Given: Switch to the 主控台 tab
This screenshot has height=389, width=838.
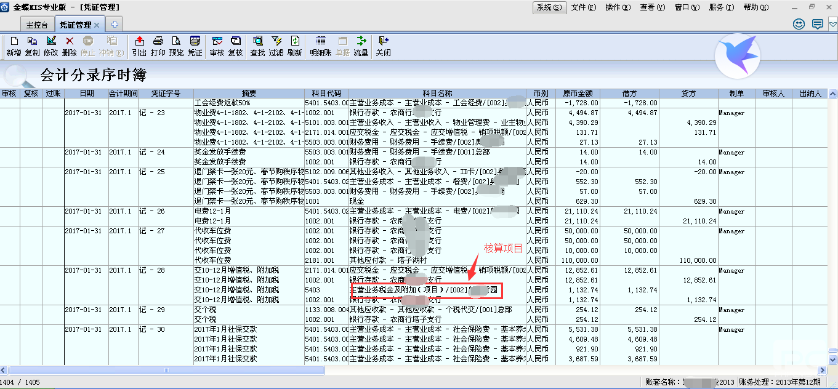Looking at the screenshot, I should 38,25.
